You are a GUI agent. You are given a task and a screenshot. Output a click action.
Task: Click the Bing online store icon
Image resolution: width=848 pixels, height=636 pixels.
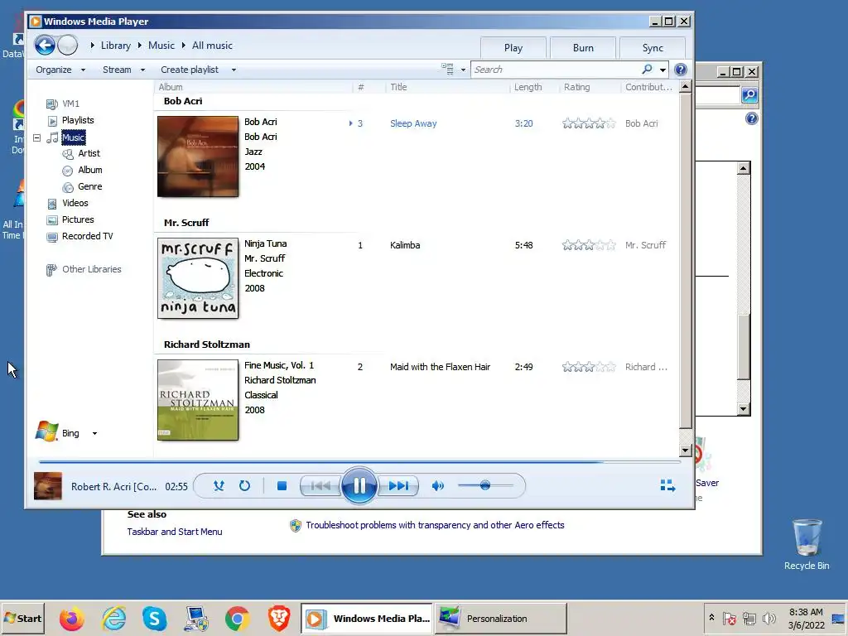tap(47, 432)
